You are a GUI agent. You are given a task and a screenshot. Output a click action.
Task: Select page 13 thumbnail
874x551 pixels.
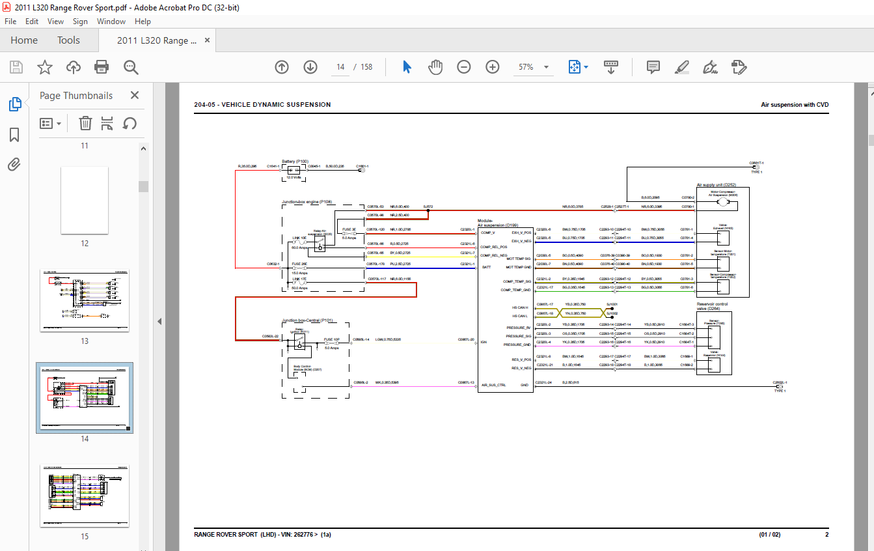click(x=85, y=300)
